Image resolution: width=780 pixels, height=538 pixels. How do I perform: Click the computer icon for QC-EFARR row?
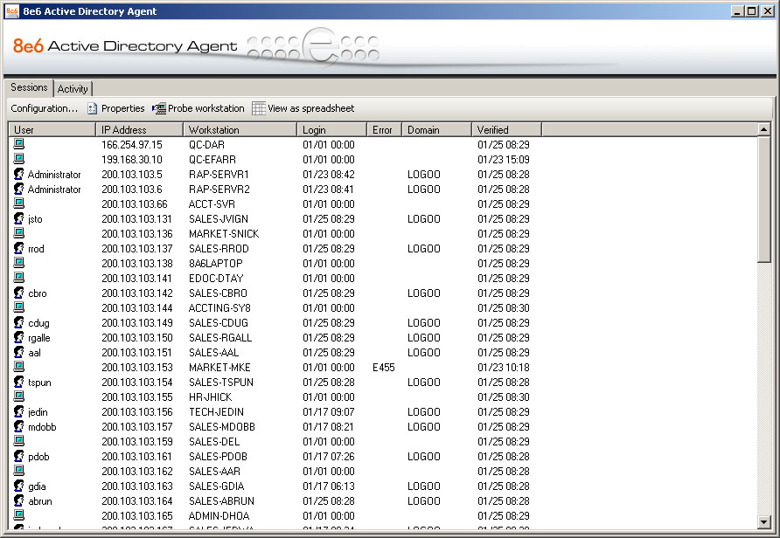click(x=19, y=159)
